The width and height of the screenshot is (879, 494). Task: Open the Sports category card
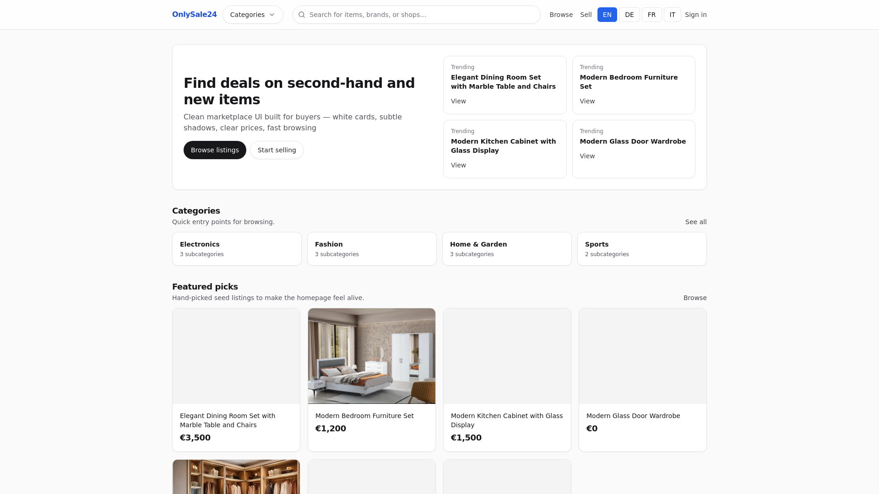click(642, 249)
